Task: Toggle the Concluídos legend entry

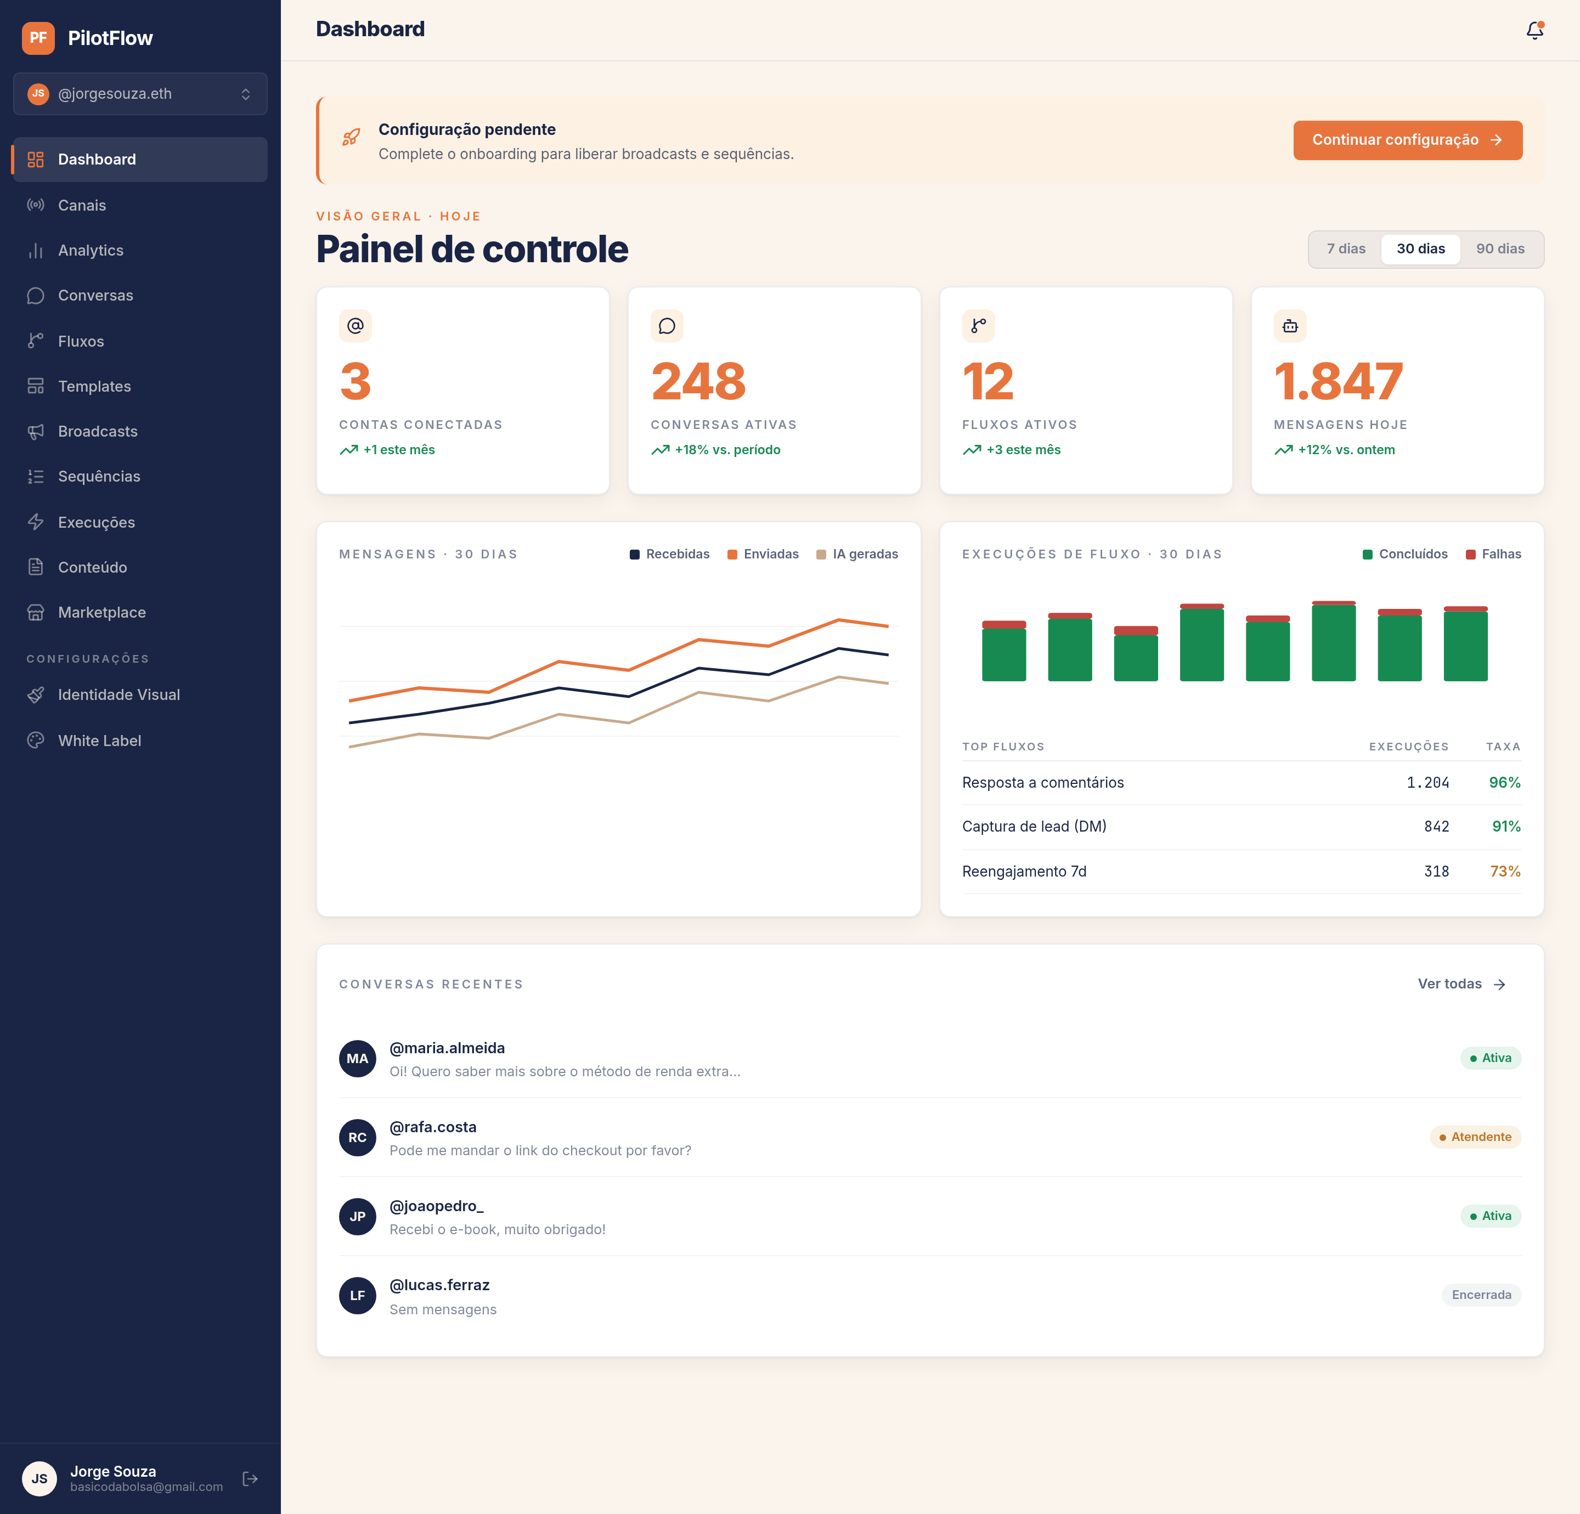Action: [x=1404, y=554]
